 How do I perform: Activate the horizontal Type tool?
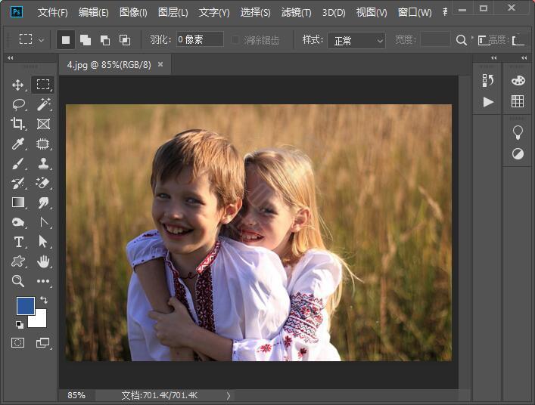pyautogui.click(x=18, y=242)
